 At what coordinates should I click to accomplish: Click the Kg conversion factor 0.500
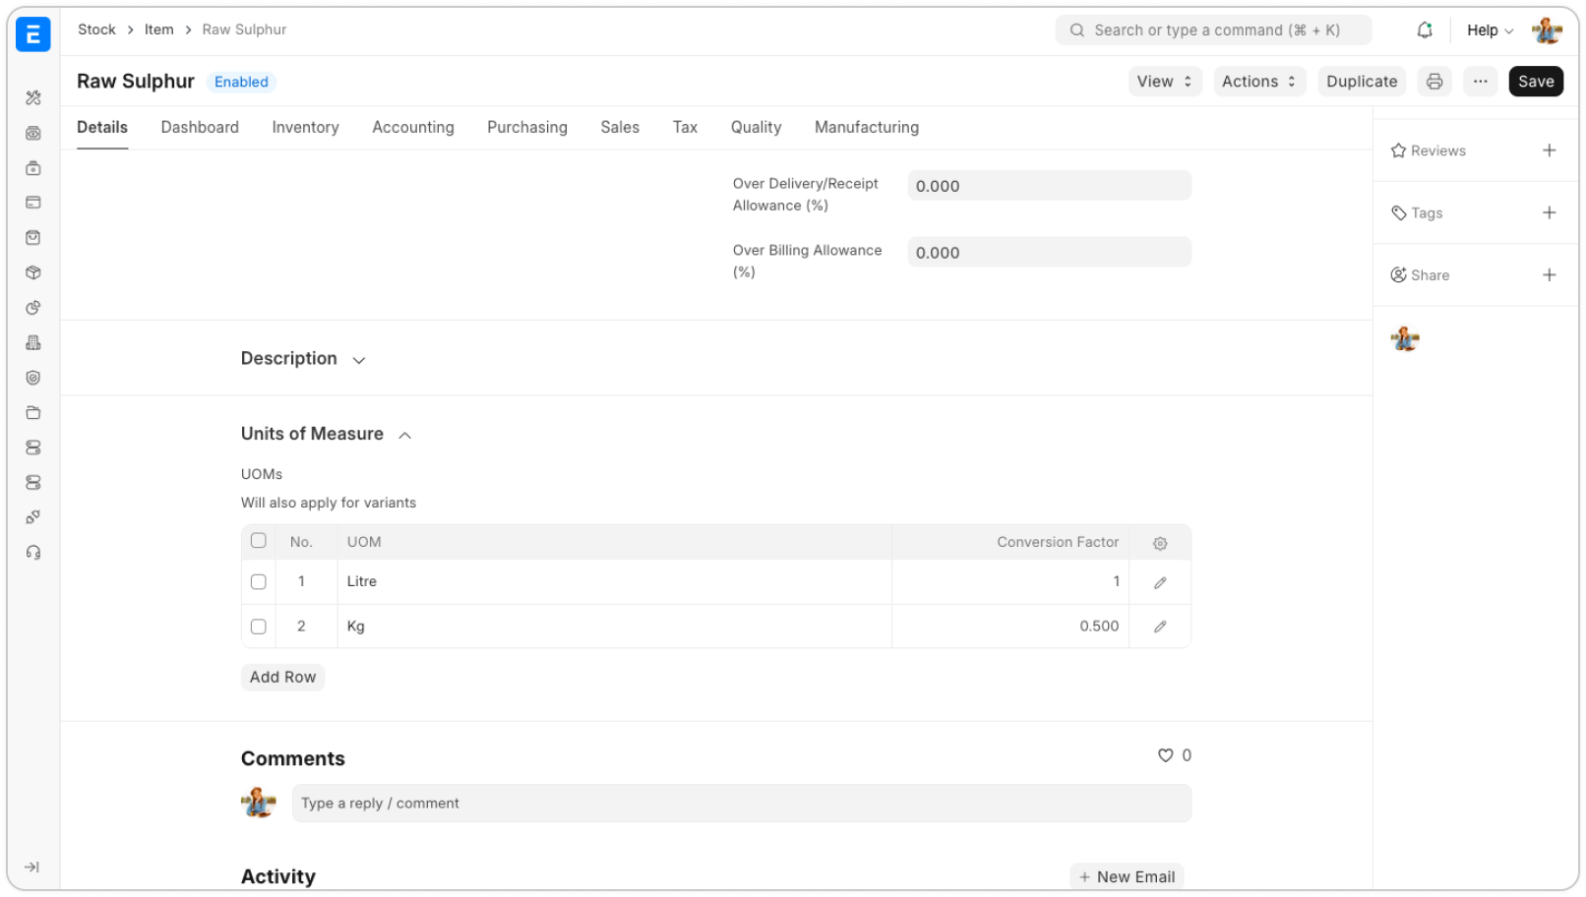(x=1099, y=627)
